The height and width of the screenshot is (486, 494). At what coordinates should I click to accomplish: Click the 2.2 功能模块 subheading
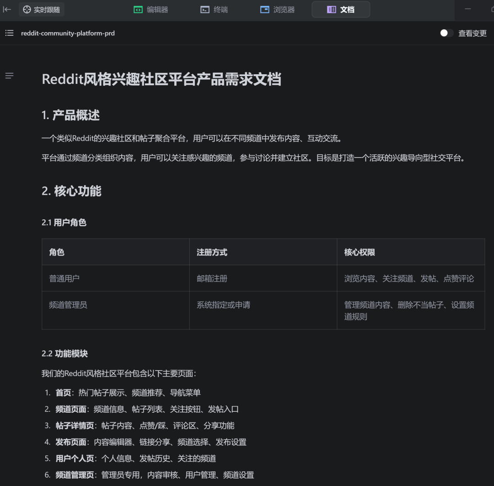click(64, 354)
